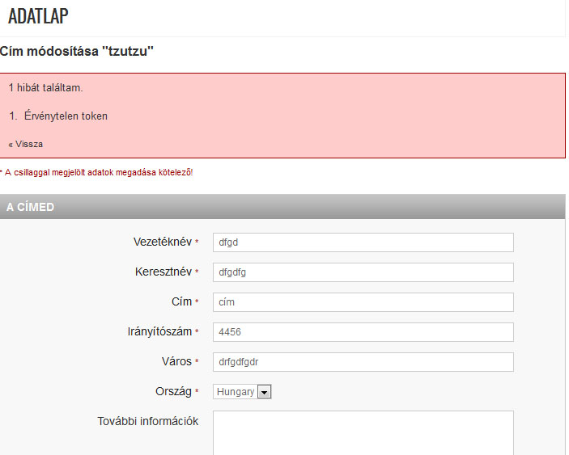Click the Vezetéknév text field
This screenshot has width=569, height=455.
pyautogui.click(x=363, y=242)
